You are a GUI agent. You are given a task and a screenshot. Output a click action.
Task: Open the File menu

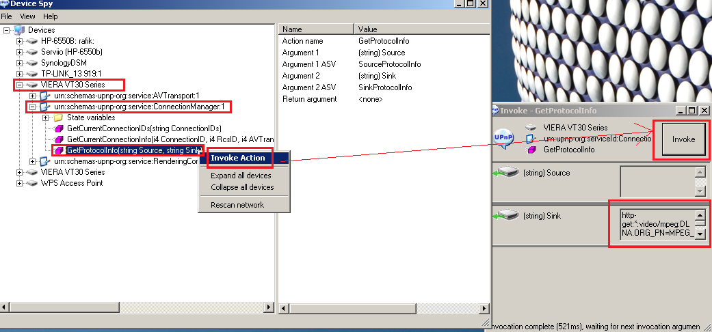tap(6, 16)
